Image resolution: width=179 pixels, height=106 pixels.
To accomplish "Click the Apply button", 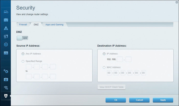I will pos(163,100).
